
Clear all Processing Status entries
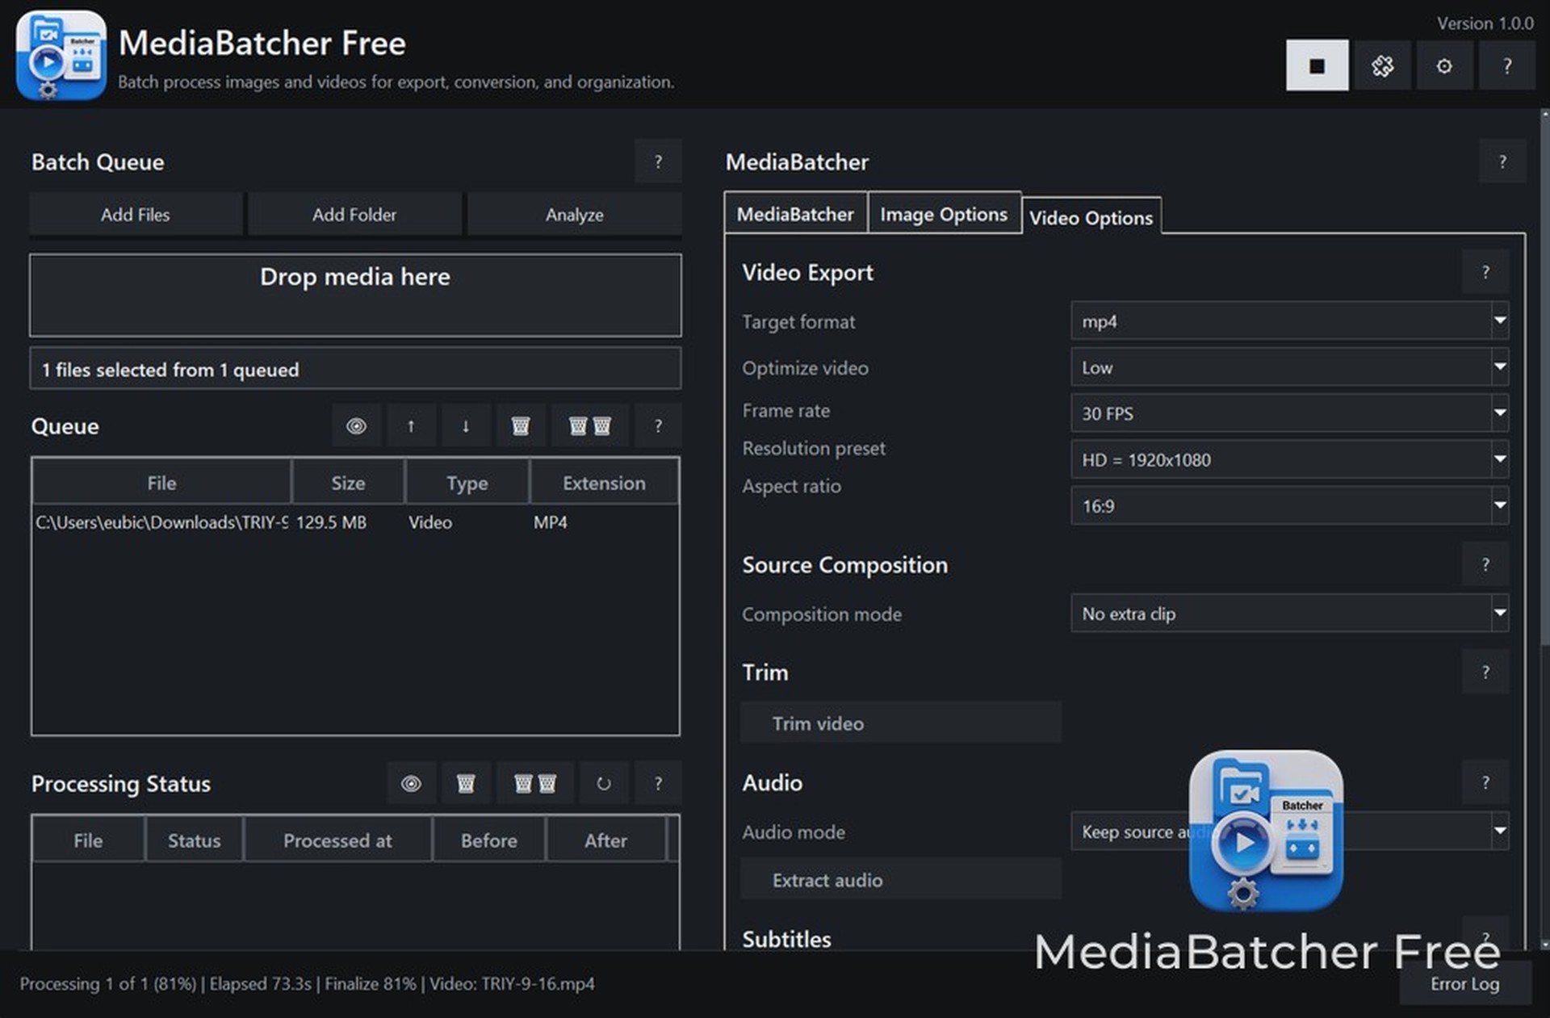(535, 783)
